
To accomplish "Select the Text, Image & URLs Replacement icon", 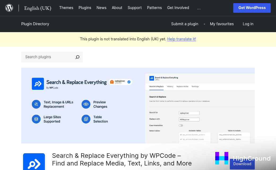I will point(36,104).
